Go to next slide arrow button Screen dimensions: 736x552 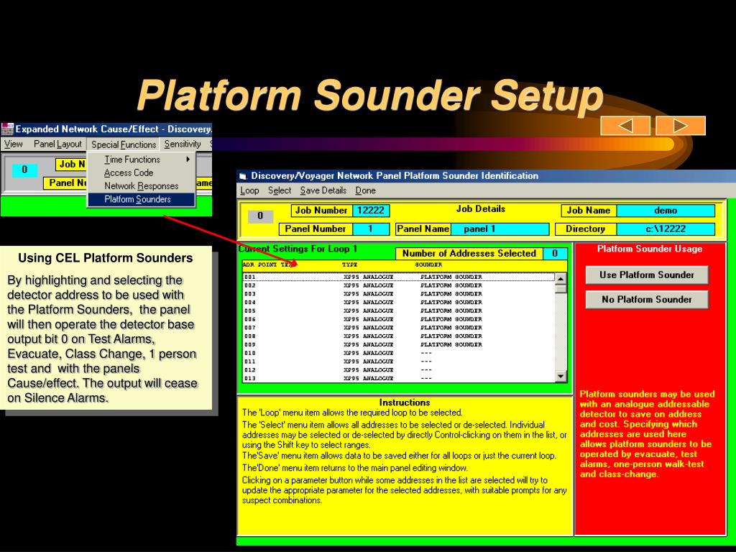[x=681, y=126]
